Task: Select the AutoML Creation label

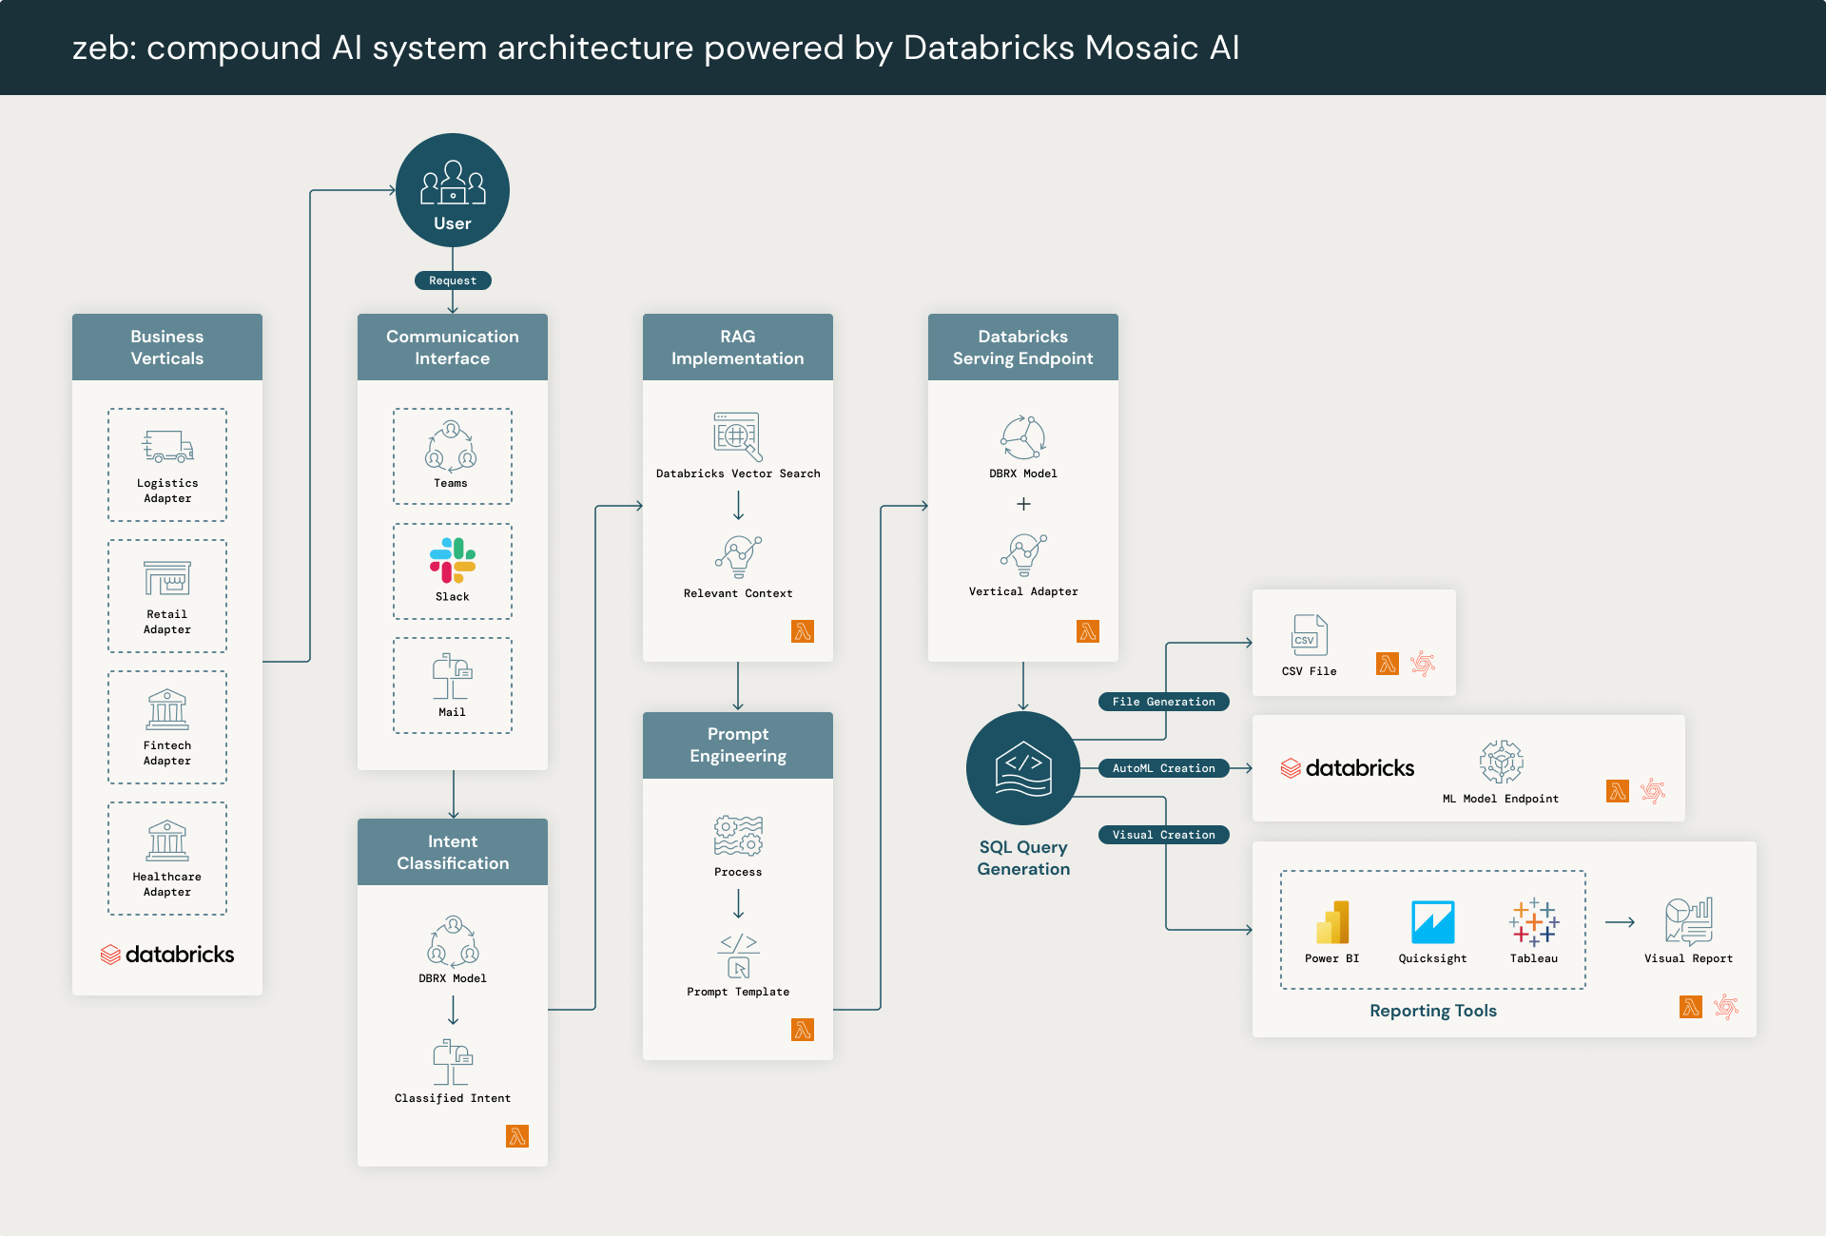Action: click(x=1163, y=768)
